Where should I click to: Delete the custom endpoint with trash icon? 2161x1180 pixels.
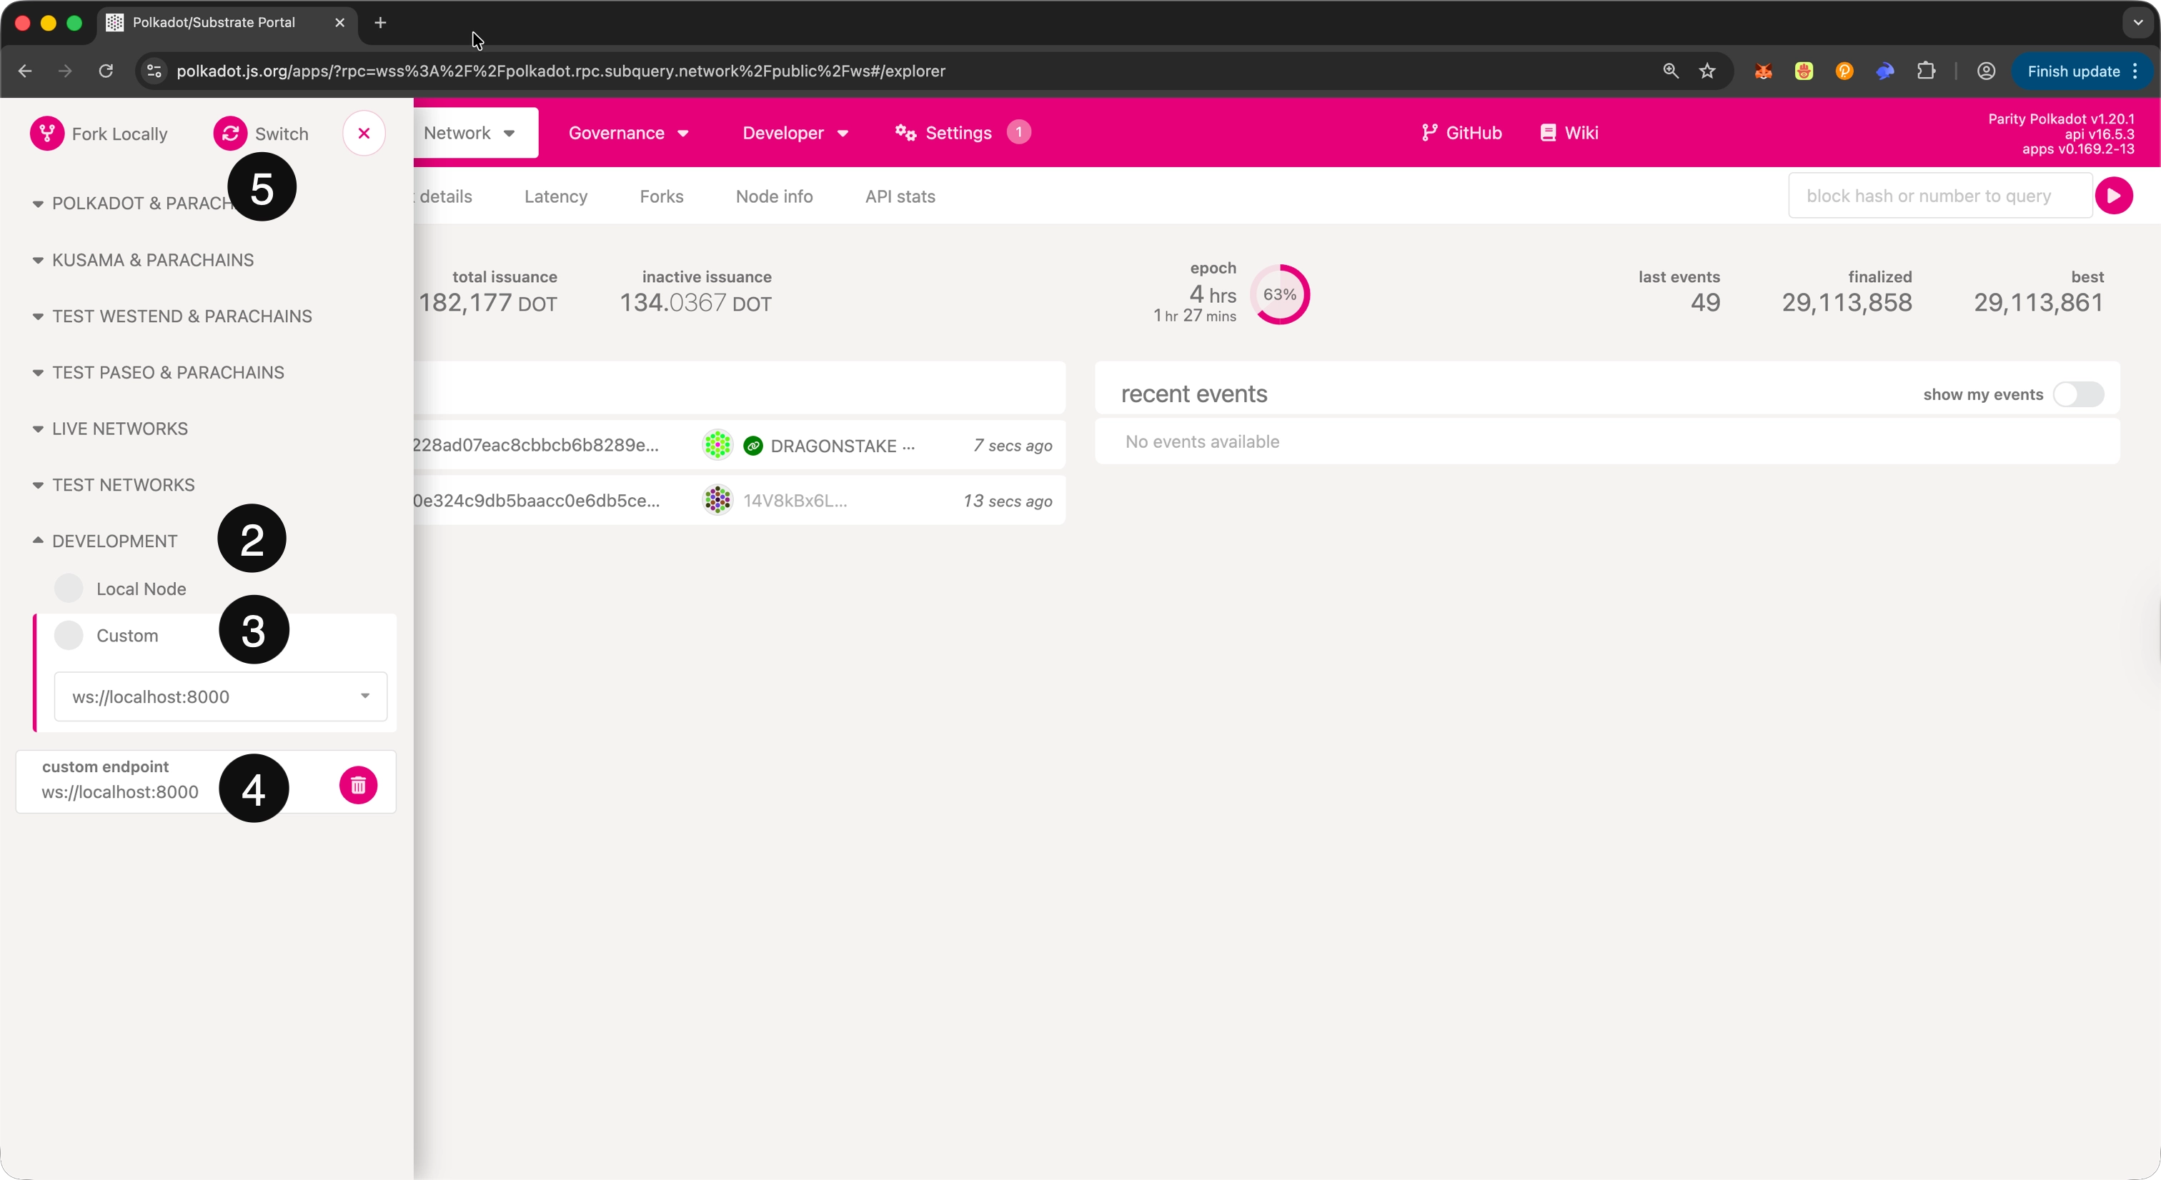(x=358, y=785)
